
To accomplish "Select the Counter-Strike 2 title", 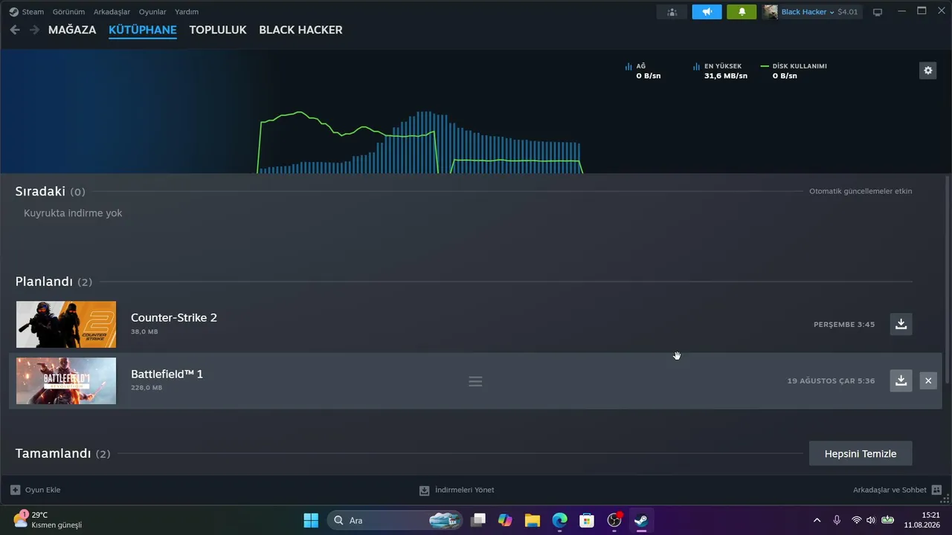I will pos(174,317).
